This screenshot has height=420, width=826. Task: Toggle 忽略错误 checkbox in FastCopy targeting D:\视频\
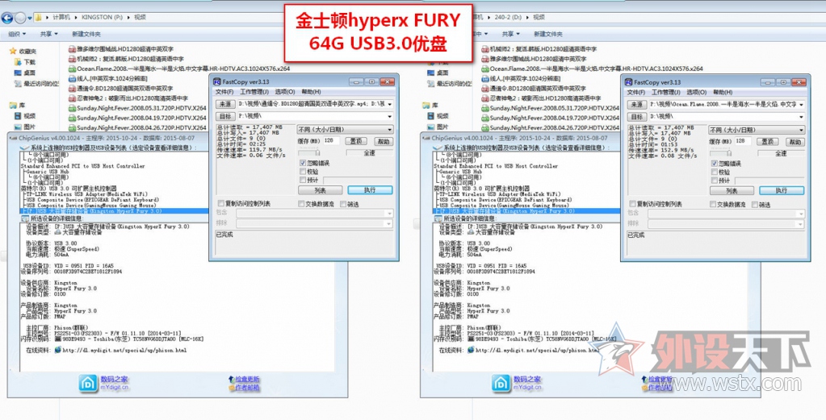click(x=715, y=164)
